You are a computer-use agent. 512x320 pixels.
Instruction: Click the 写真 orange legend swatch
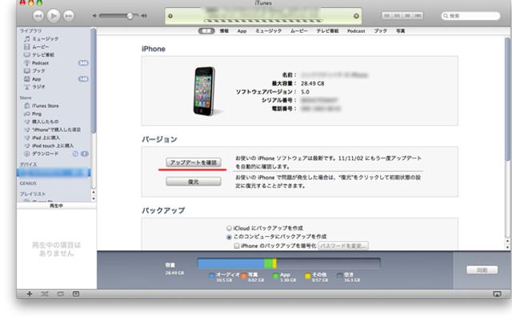tap(243, 276)
